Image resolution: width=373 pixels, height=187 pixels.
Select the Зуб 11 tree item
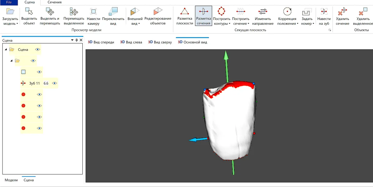point(34,83)
